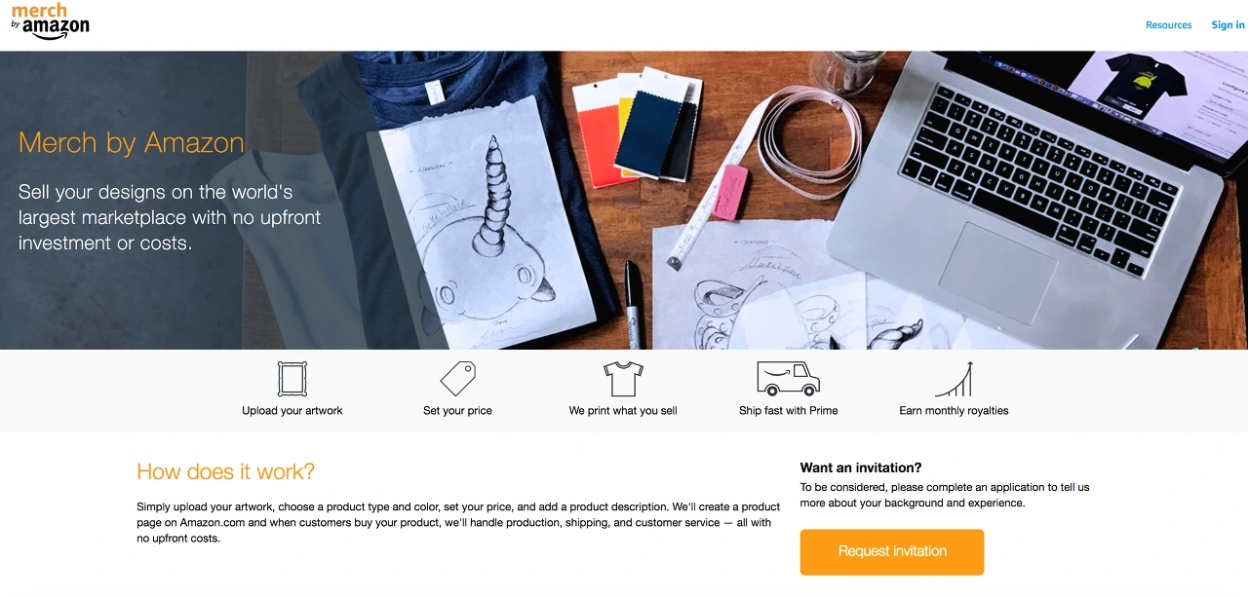Image resolution: width=1248 pixels, height=598 pixels.
Task: Open the Resources link
Action: pyautogui.click(x=1168, y=25)
